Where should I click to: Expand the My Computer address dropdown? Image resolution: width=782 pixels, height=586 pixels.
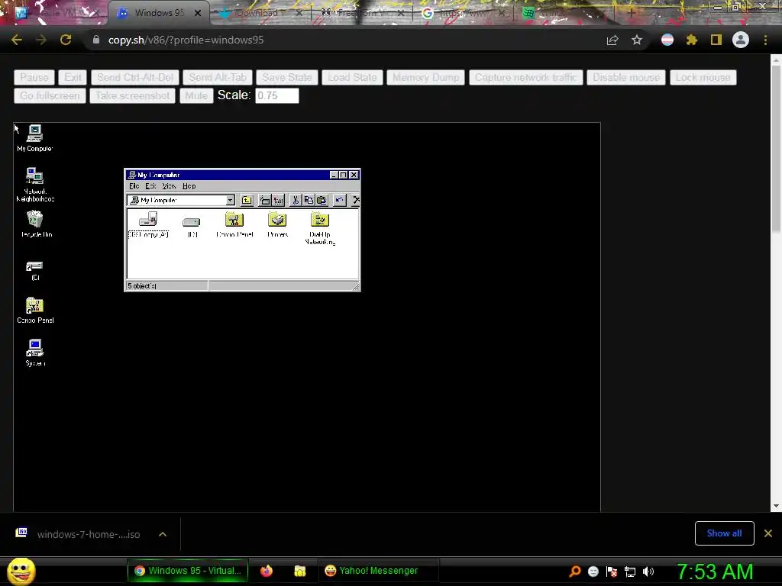tap(230, 201)
